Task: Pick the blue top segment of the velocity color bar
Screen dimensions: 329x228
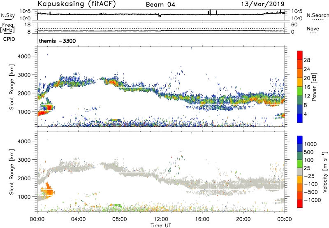Action: (x=300, y=140)
